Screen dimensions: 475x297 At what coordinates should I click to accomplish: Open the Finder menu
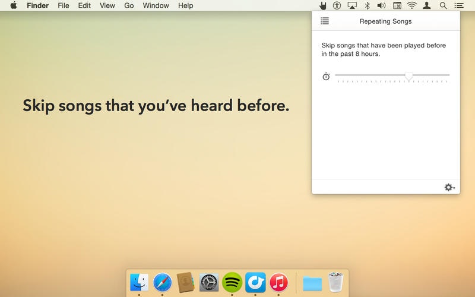37,5
